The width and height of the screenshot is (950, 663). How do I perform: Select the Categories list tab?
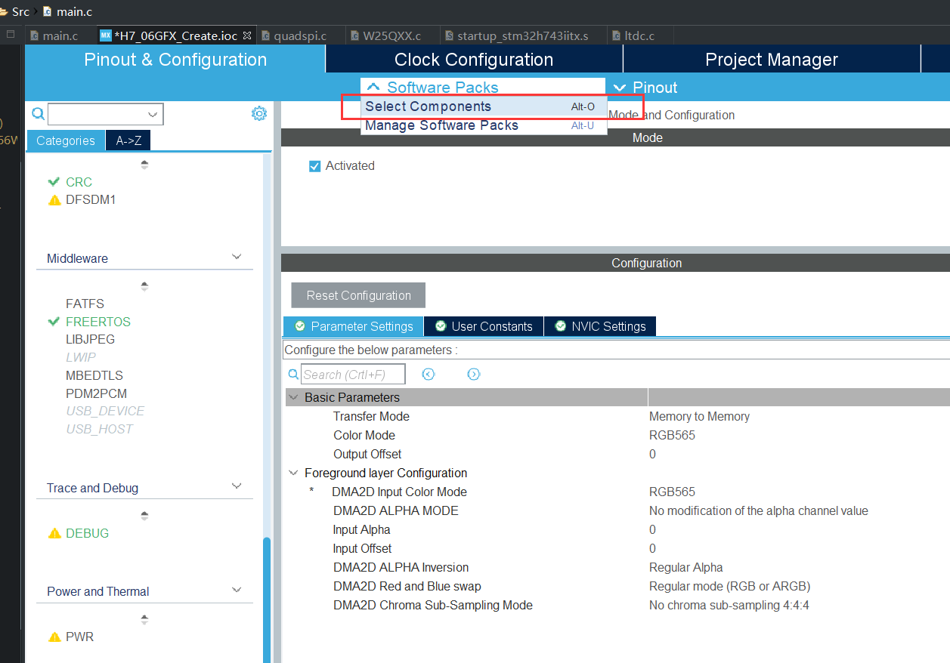(66, 140)
